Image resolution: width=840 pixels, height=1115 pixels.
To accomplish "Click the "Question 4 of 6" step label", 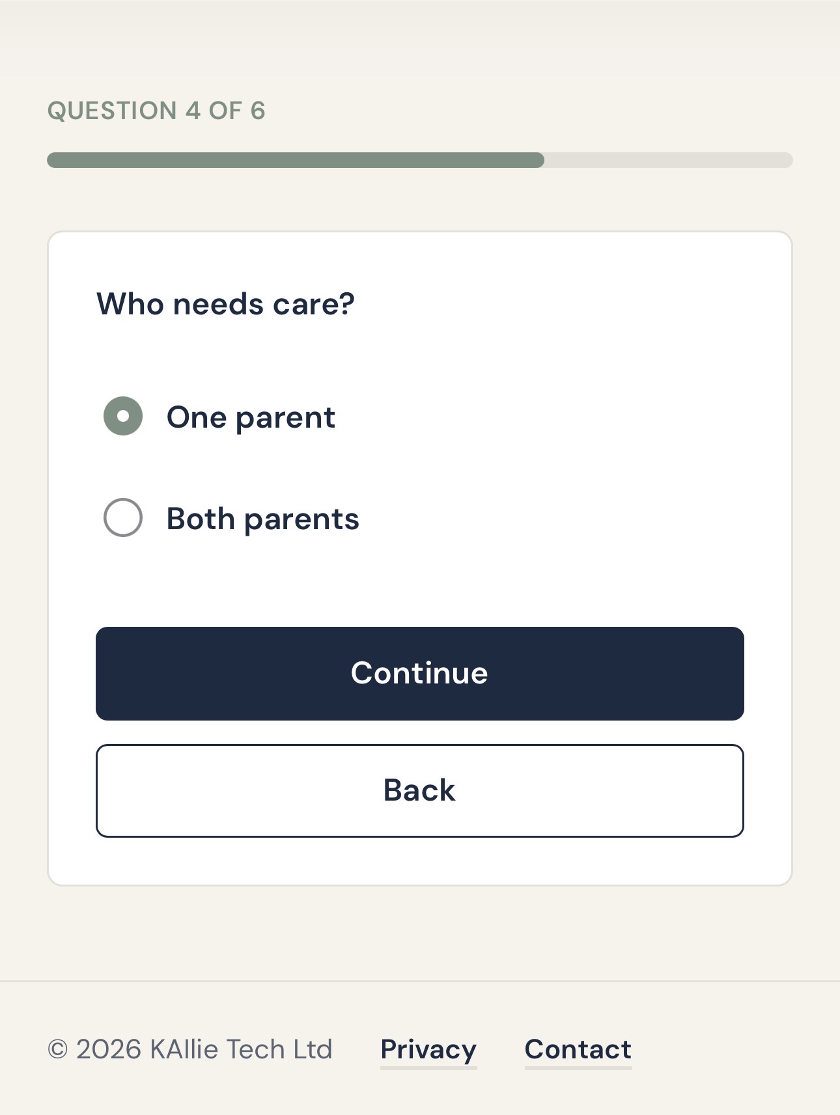I will tap(156, 111).
